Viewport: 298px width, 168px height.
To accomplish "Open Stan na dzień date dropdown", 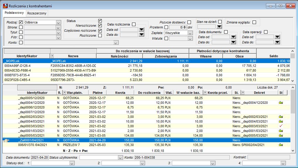I will click(x=219, y=27).
